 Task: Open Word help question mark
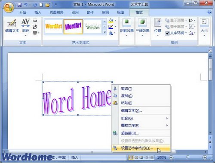(x=209, y=12)
